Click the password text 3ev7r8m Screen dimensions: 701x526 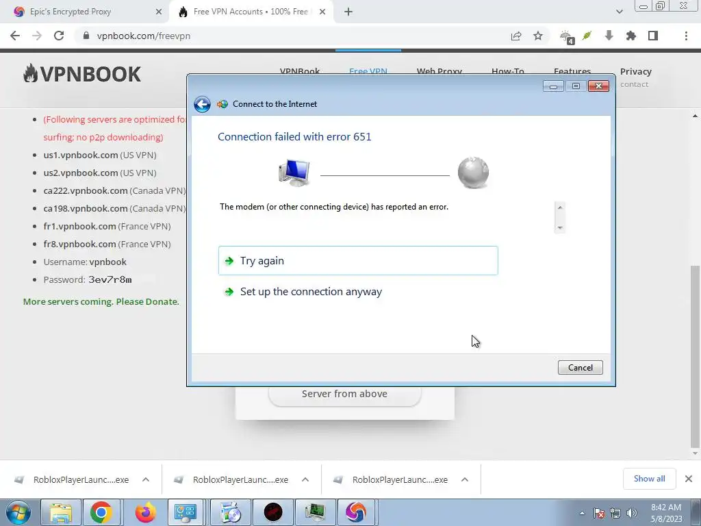pyautogui.click(x=110, y=280)
